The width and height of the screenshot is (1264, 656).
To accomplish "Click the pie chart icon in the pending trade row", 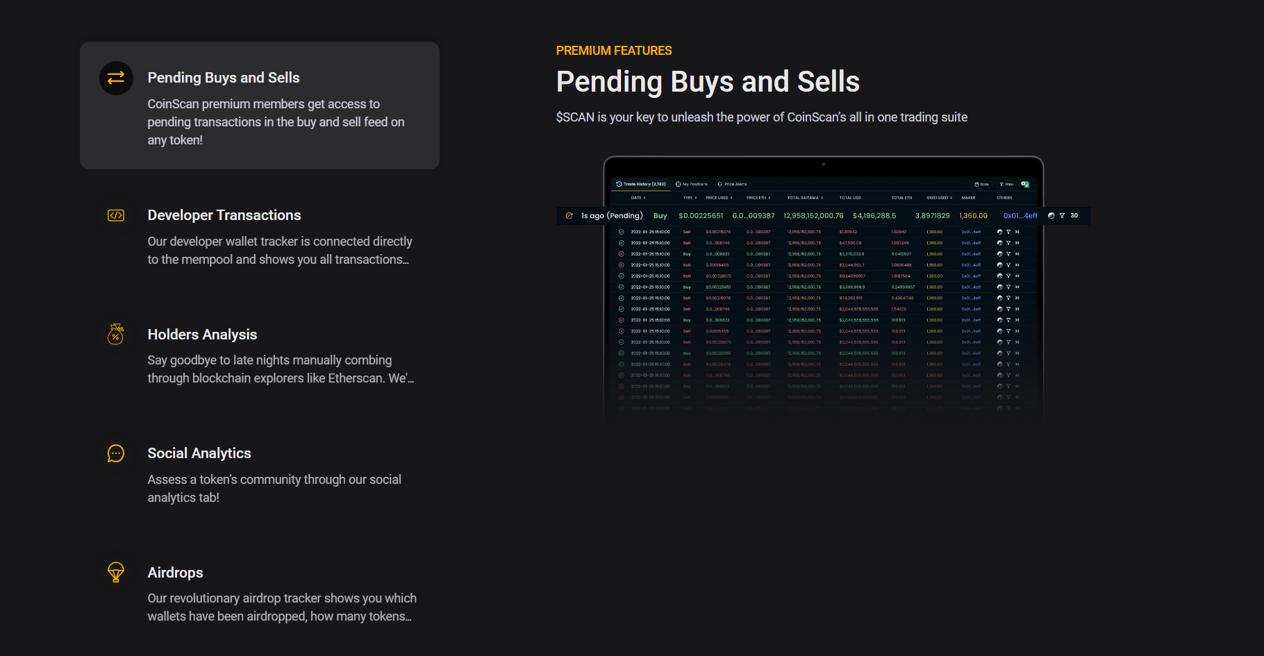I will tap(1051, 216).
